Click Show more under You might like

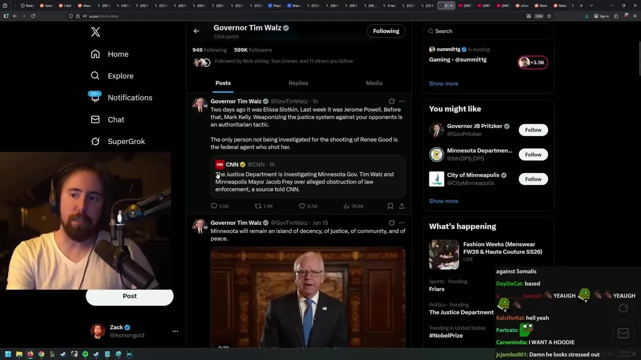click(444, 201)
